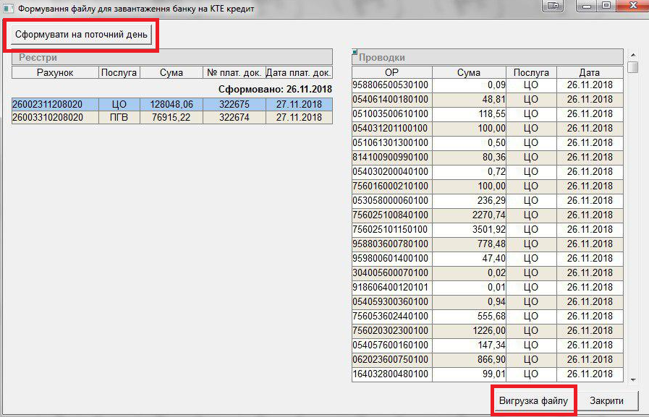
Task: Select the posting row with ОР 756025100840100
Action: [x=391, y=215]
